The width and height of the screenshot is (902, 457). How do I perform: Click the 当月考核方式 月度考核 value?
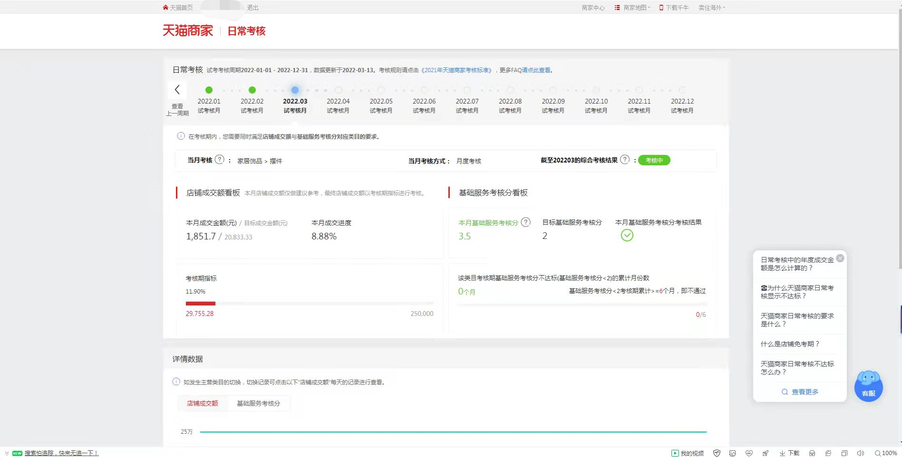pos(469,161)
